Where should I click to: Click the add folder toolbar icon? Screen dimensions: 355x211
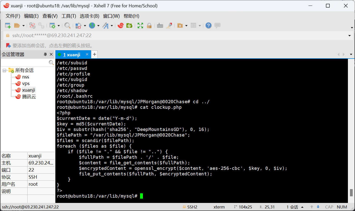(180, 25)
